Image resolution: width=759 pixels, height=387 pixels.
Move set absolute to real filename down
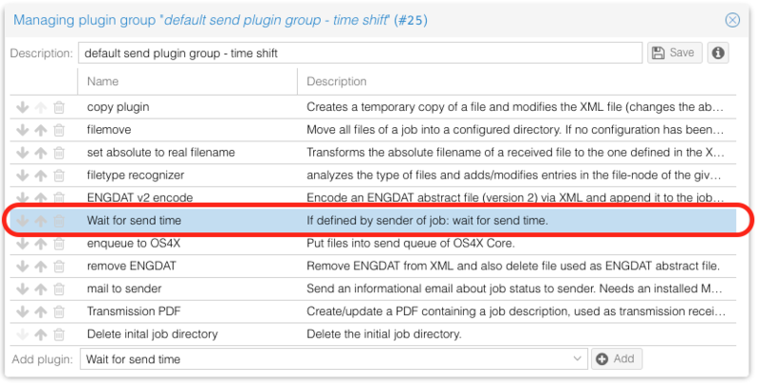(23, 153)
